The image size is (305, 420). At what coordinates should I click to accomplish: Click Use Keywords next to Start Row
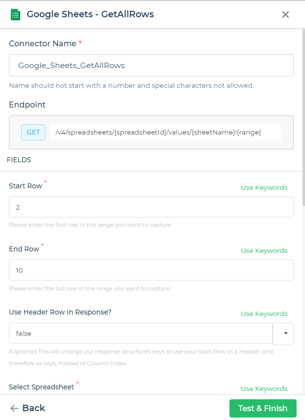click(x=264, y=188)
